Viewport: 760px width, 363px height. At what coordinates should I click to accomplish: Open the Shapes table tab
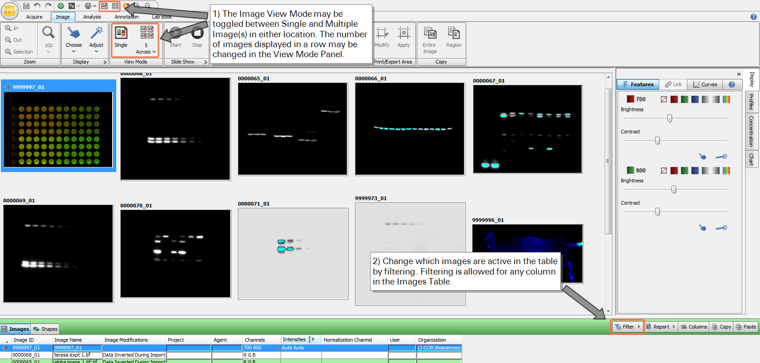tap(45, 329)
